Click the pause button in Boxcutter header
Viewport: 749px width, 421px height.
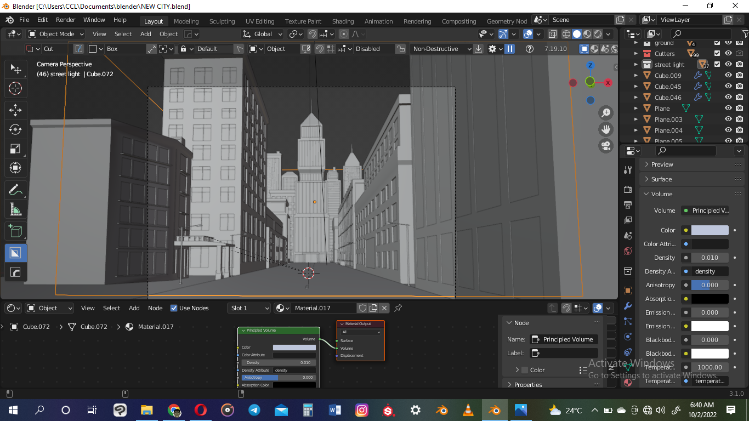click(509, 49)
